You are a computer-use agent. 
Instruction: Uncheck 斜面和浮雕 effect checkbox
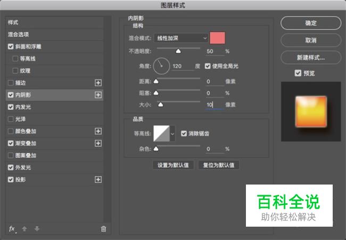pos(11,46)
